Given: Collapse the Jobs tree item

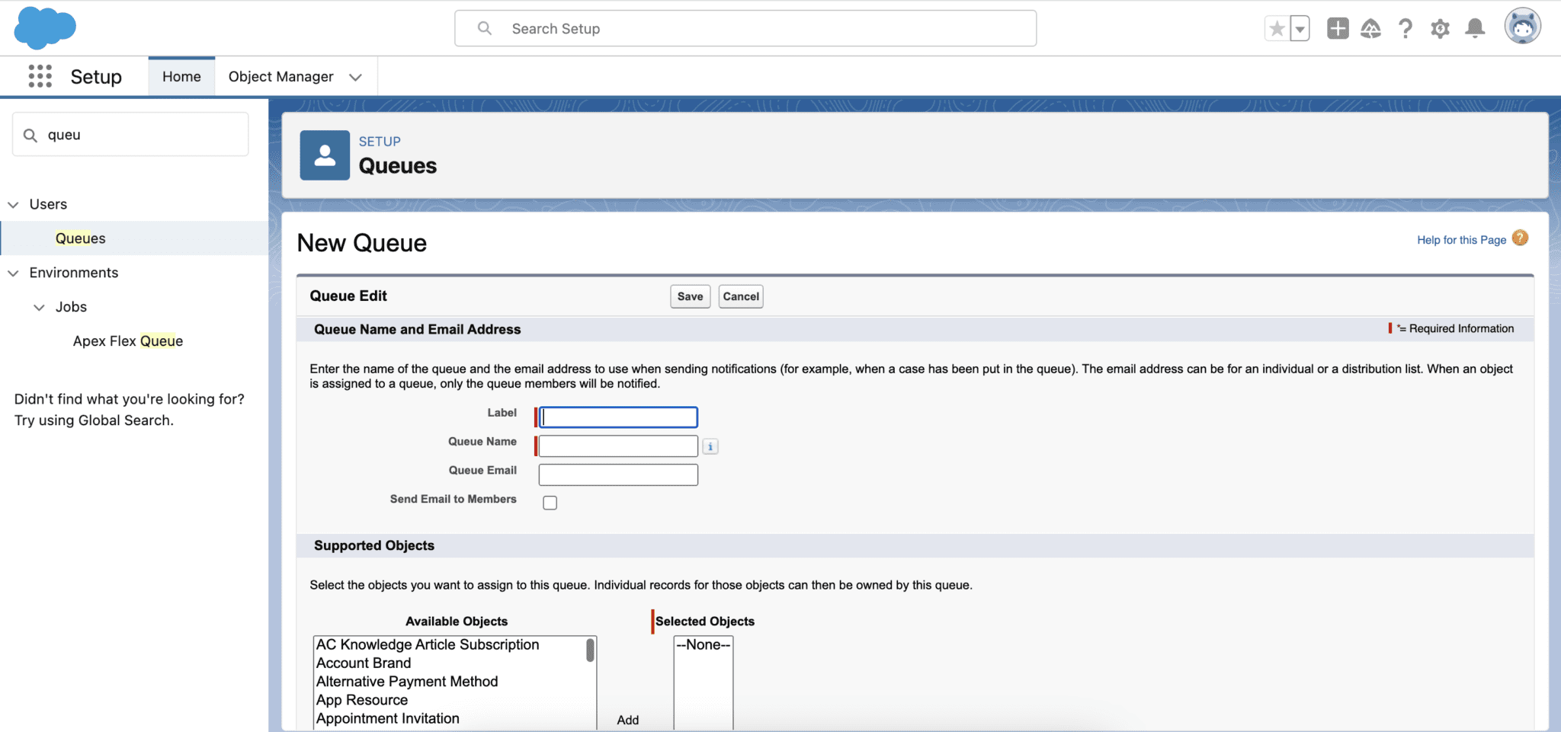Looking at the screenshot, I should click(x=40, y=307).
